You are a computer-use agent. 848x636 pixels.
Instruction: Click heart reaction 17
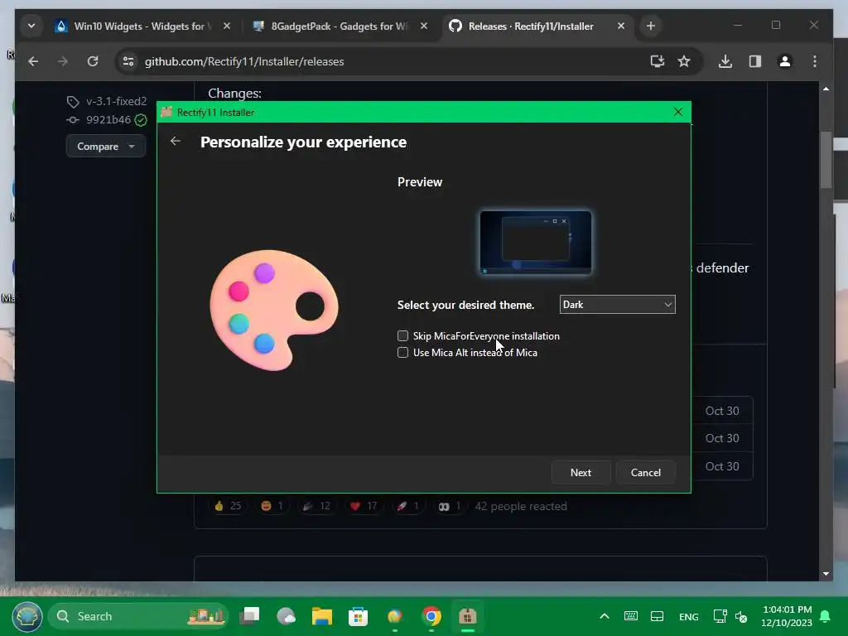(x=364, y=506)
